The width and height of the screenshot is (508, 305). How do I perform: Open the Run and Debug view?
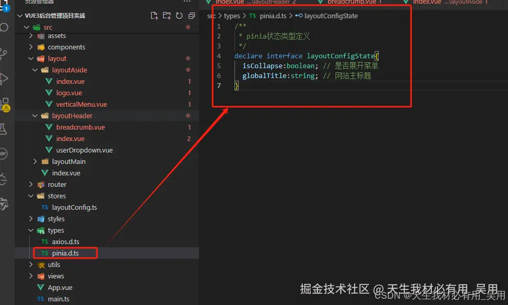(x=4, y=79)
